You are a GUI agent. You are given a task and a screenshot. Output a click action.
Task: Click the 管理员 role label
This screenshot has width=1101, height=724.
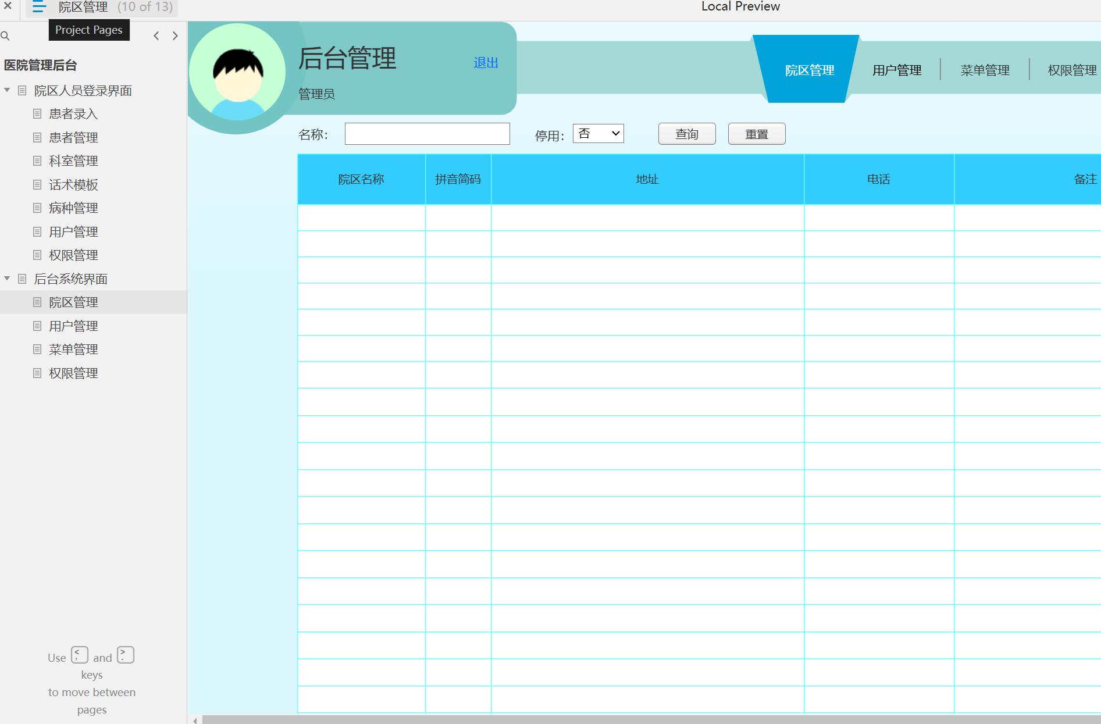(x=316, y=94)
